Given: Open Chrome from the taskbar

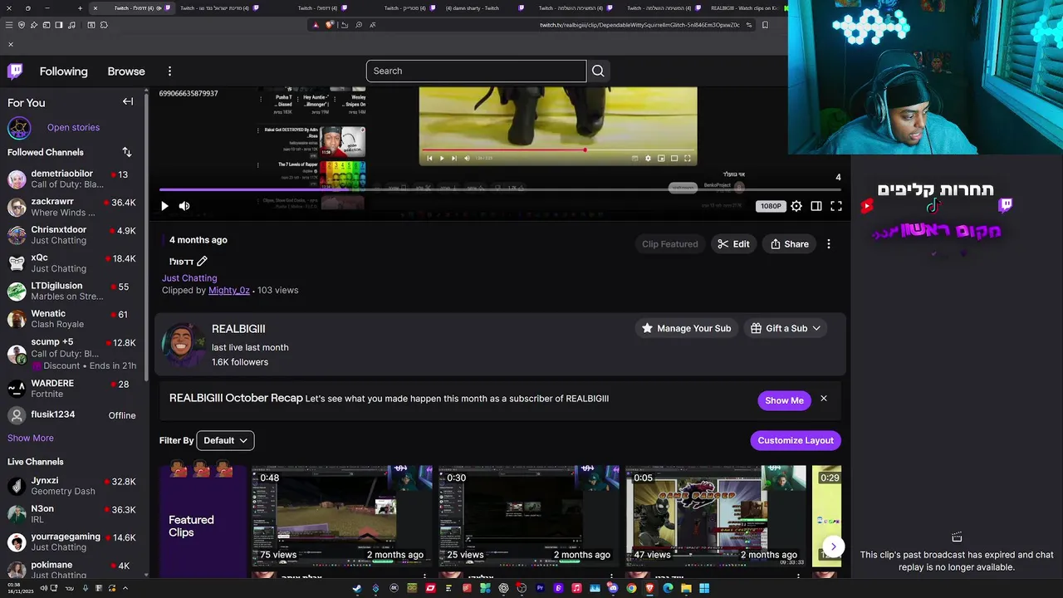Looking at the screenshot, I should [x=631, y=589].
